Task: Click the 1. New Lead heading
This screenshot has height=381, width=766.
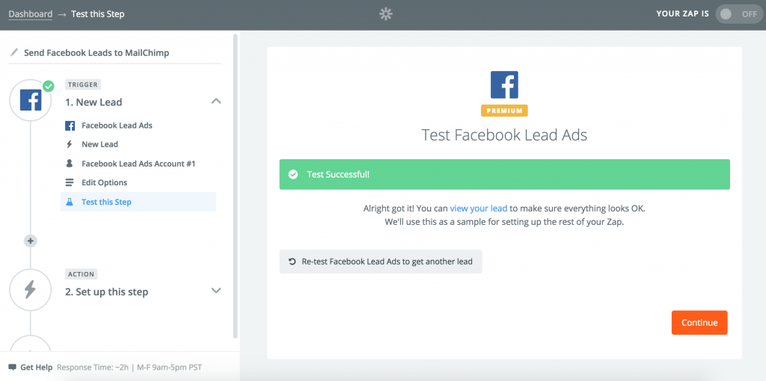Action: (94, 102)
